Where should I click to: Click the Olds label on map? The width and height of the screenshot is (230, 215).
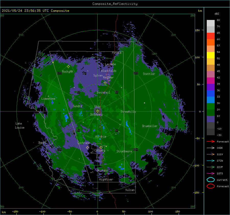point(97,107)
